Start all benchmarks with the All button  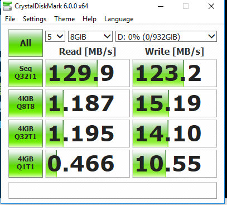26,43
